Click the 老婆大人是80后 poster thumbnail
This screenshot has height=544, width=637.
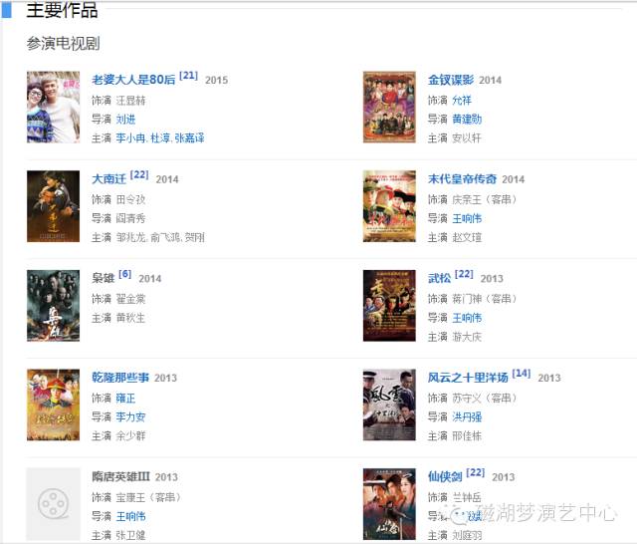coord(53,108)
